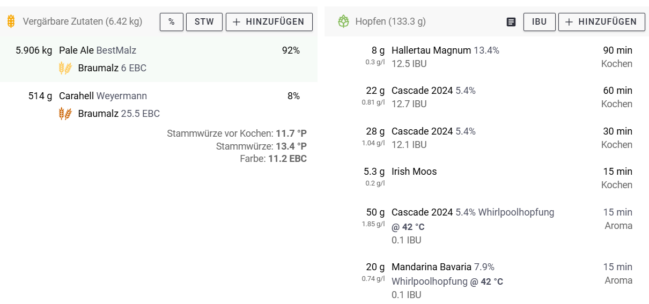This screenshot has height=304, width=649.
Task: Click the 90 min Kochen time
Action: click(617, 50)
